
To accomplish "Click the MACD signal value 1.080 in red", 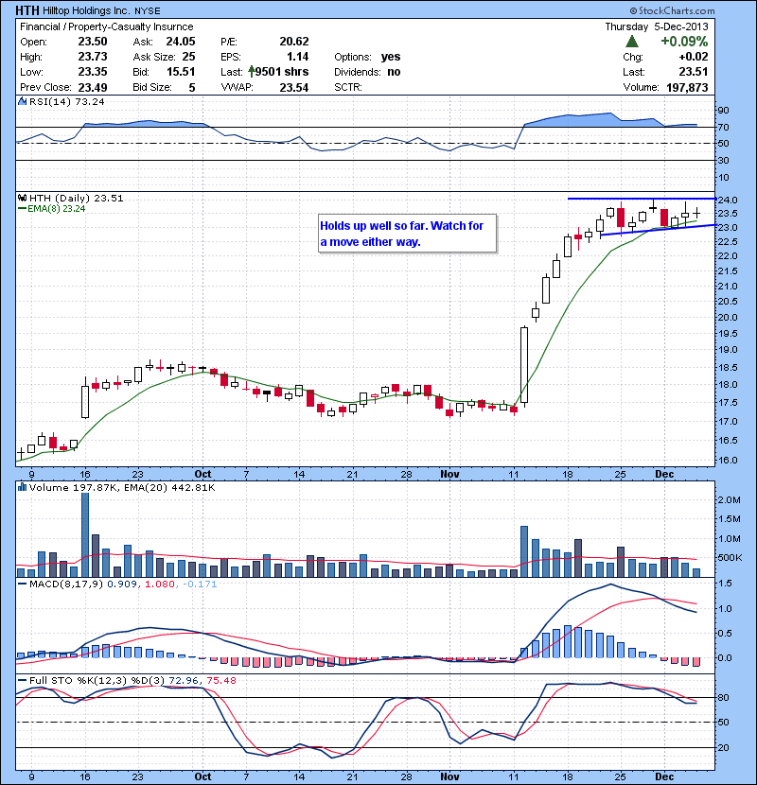I will (159, 584).
